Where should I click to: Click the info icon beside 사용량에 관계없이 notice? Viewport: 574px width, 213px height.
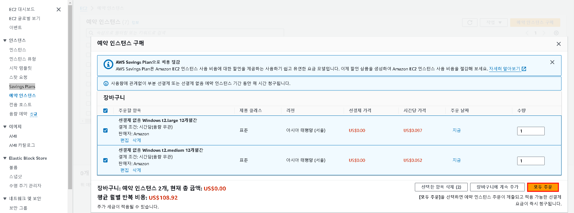coord(106,83)
